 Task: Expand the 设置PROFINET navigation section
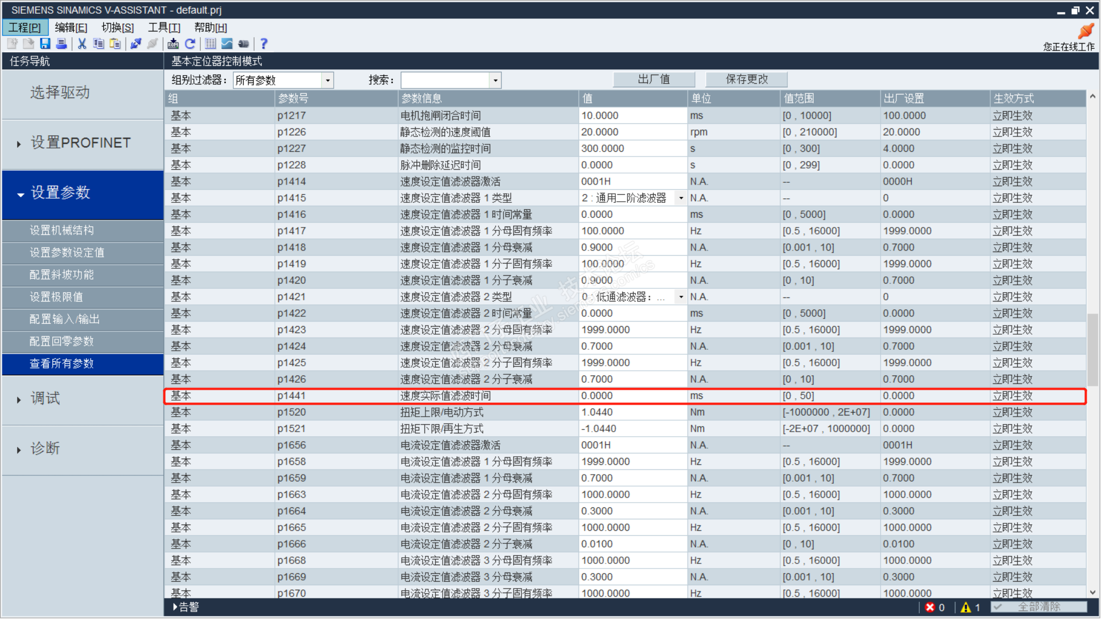[x=80, y=143]
